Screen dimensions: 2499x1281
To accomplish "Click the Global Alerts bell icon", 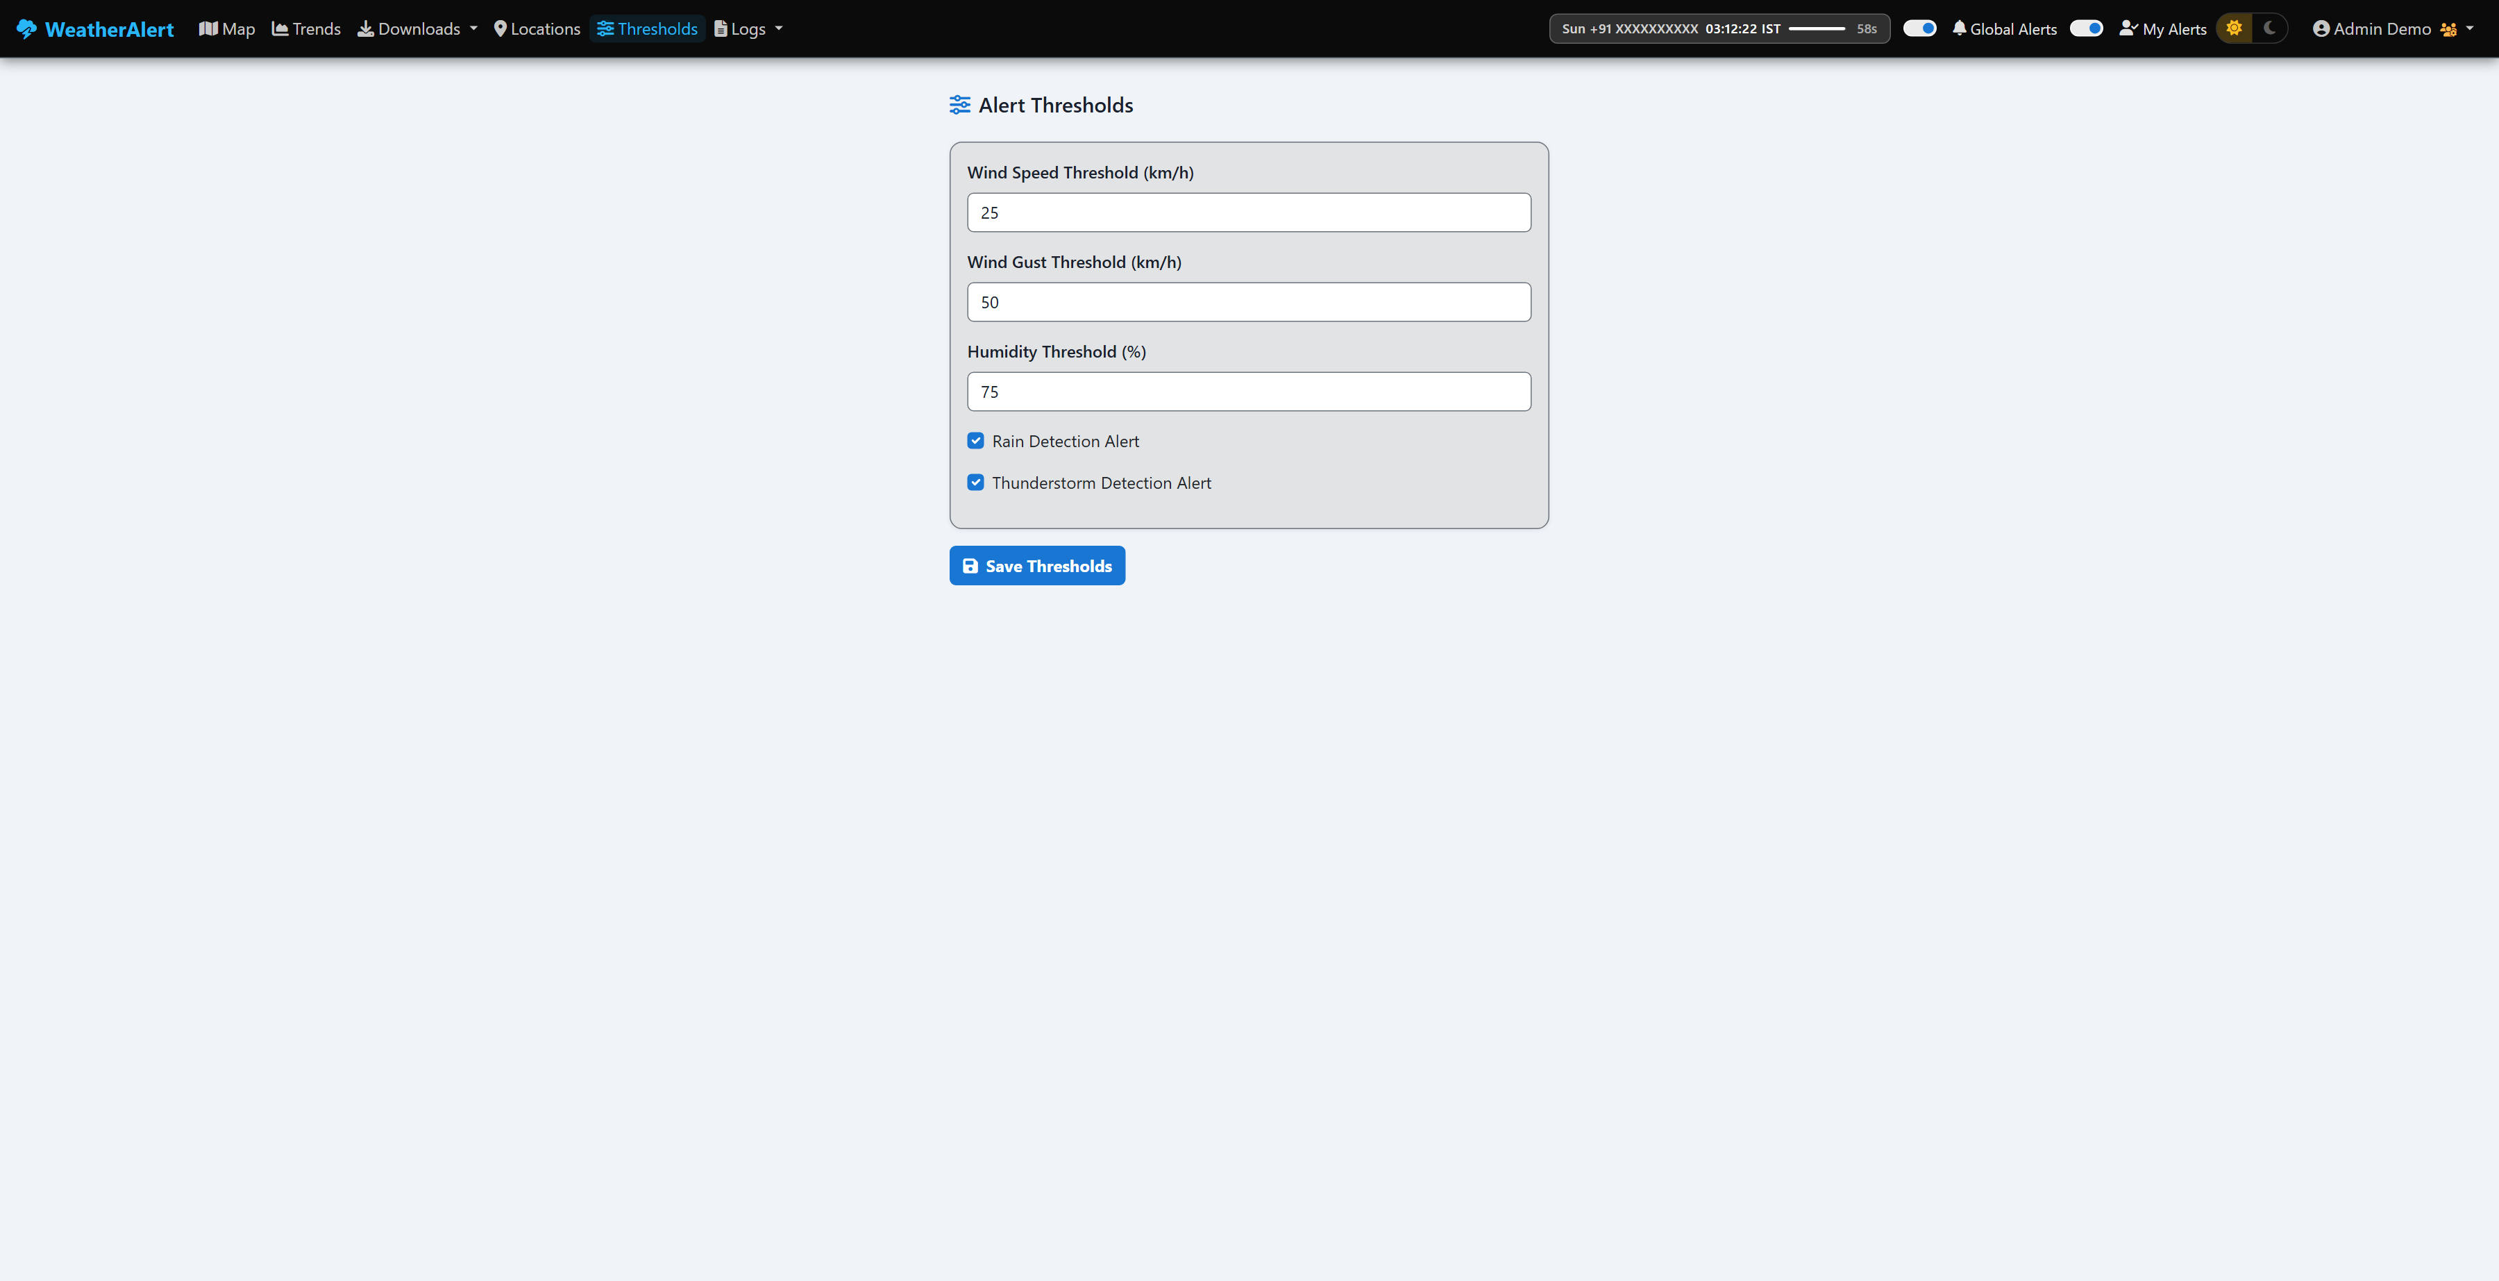I will (x=1960, y=28).
